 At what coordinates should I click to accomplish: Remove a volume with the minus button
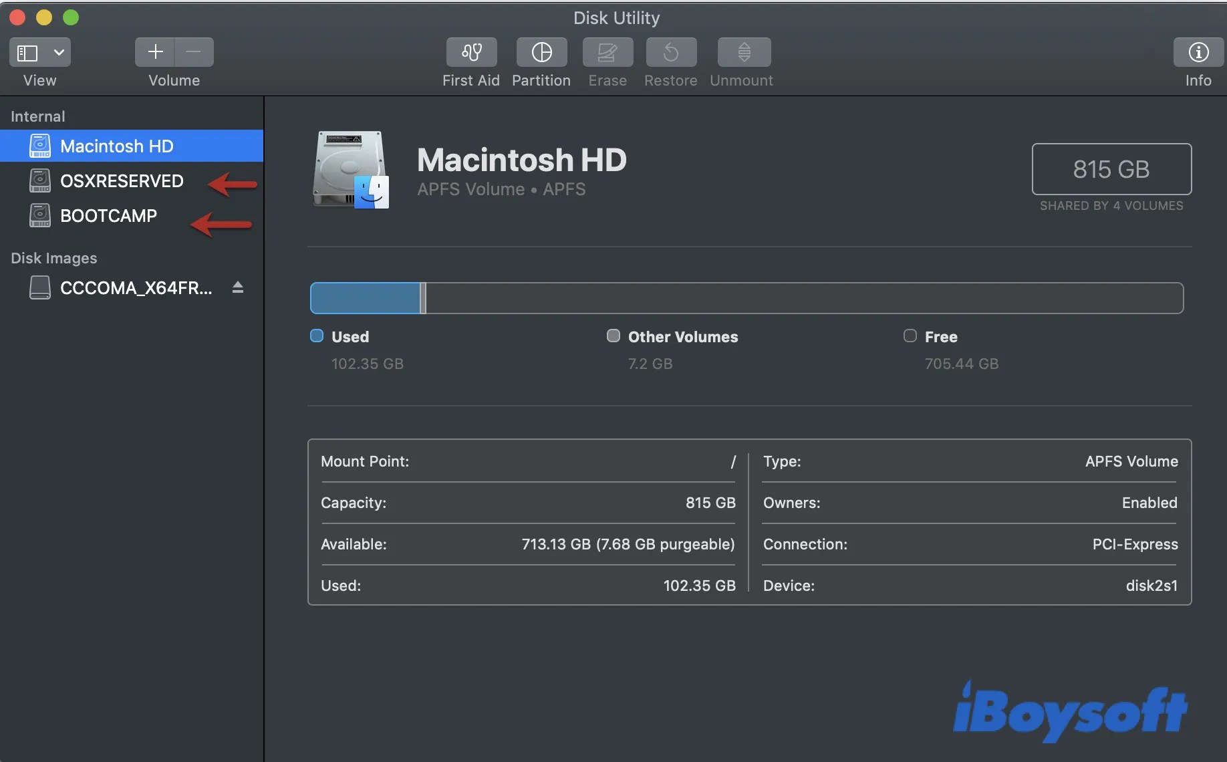(x=193, y=51)
